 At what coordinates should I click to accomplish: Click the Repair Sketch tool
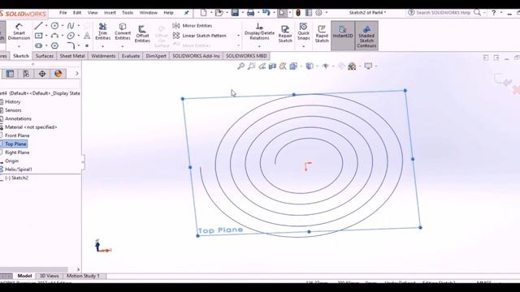click(285, 34)
